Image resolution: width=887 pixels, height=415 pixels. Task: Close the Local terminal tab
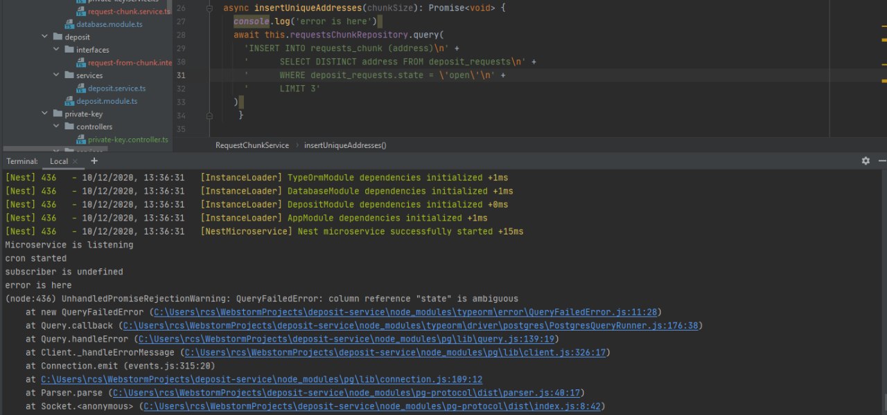click(x=76, y=161)
